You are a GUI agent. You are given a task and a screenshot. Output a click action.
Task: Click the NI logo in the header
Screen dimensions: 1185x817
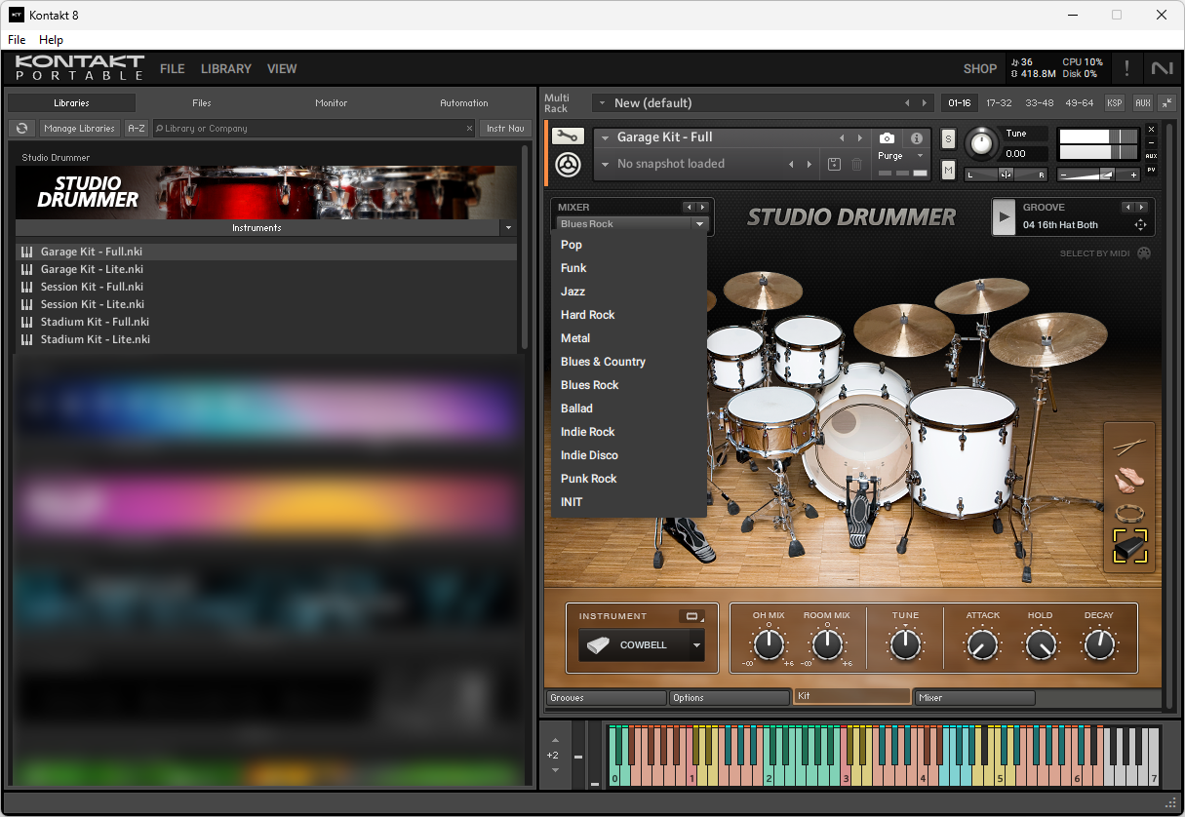coord(1162,68)
